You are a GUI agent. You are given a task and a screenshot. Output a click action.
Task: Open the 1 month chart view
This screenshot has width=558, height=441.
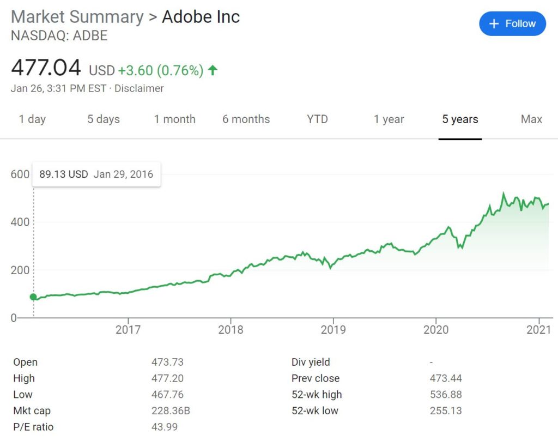pyautogui.click(x=174, y=119)
